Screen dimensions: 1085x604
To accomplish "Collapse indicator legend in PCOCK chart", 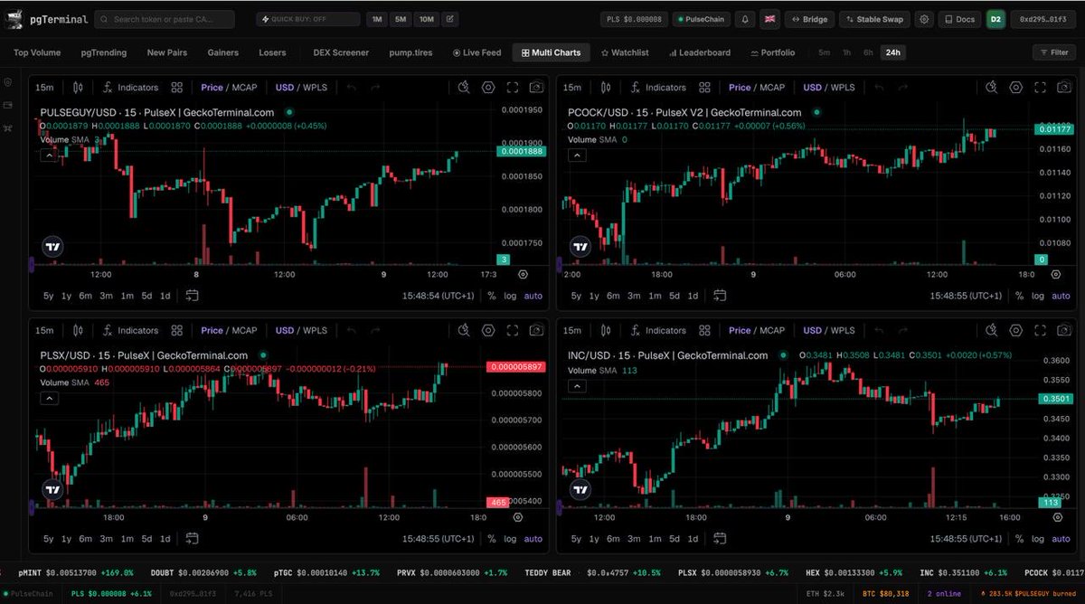I will [576, 156].
